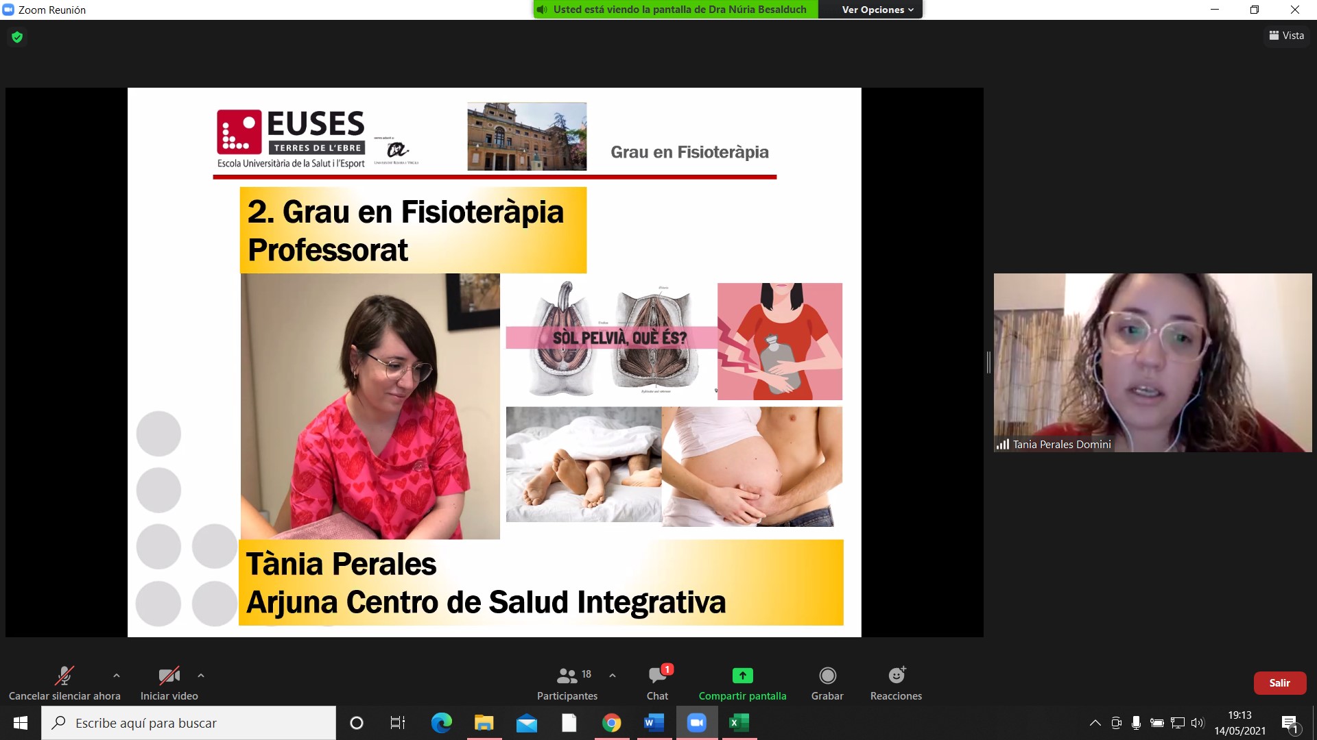Click the Windows search box
Image resolution: width=1317 pixels, height=740 pixels.
click(x=189, y=723)
